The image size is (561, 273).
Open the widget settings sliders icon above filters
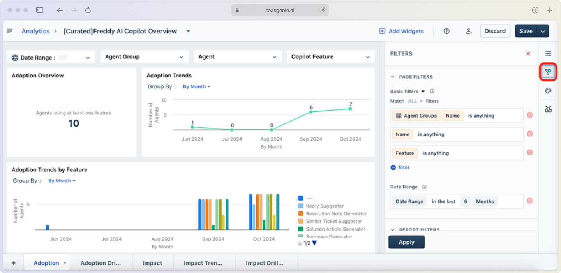click(x=548, y=53)
